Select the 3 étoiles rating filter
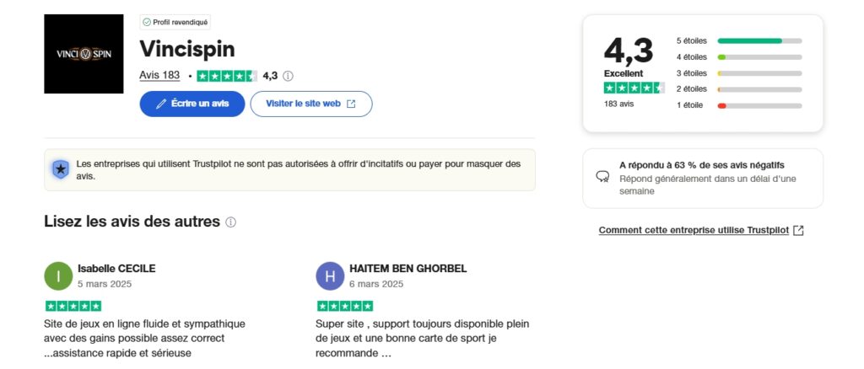 (x=739, y=73)
